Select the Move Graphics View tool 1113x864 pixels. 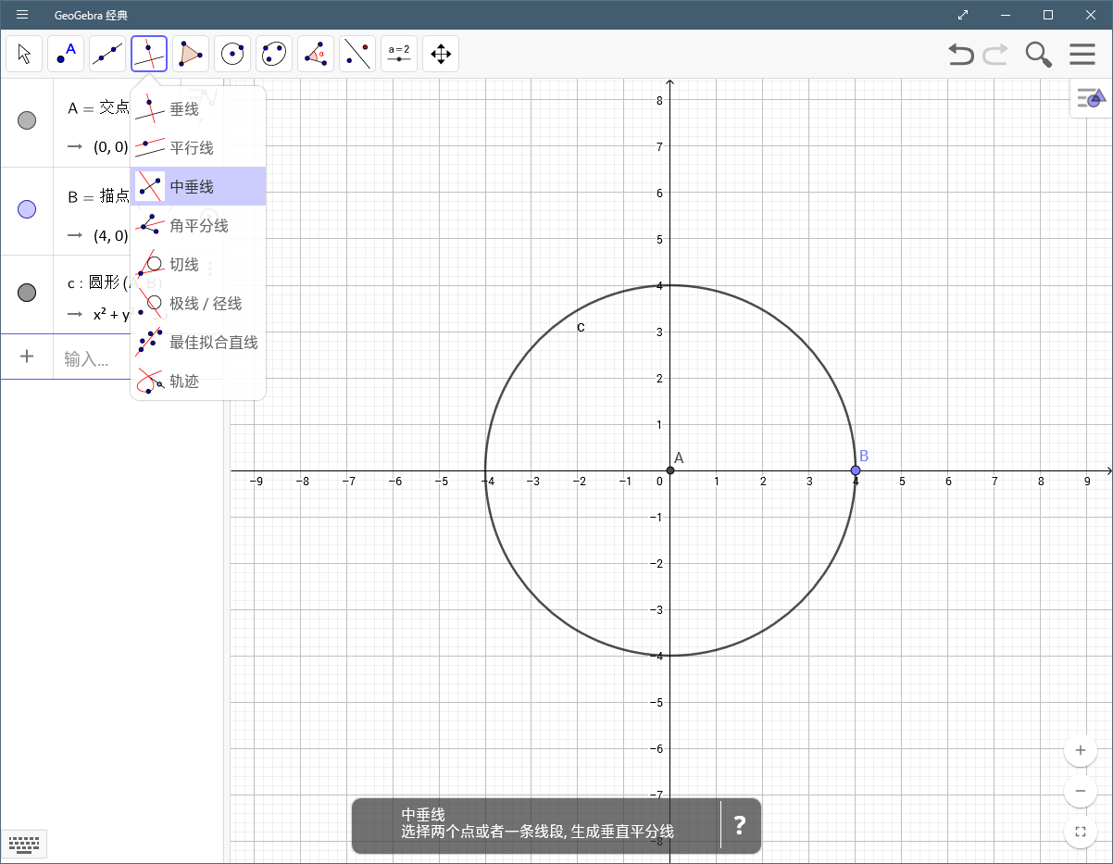point(441,54)
